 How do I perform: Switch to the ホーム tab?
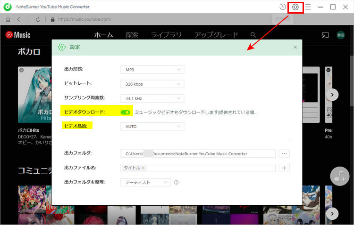click(x=104, y=35)
